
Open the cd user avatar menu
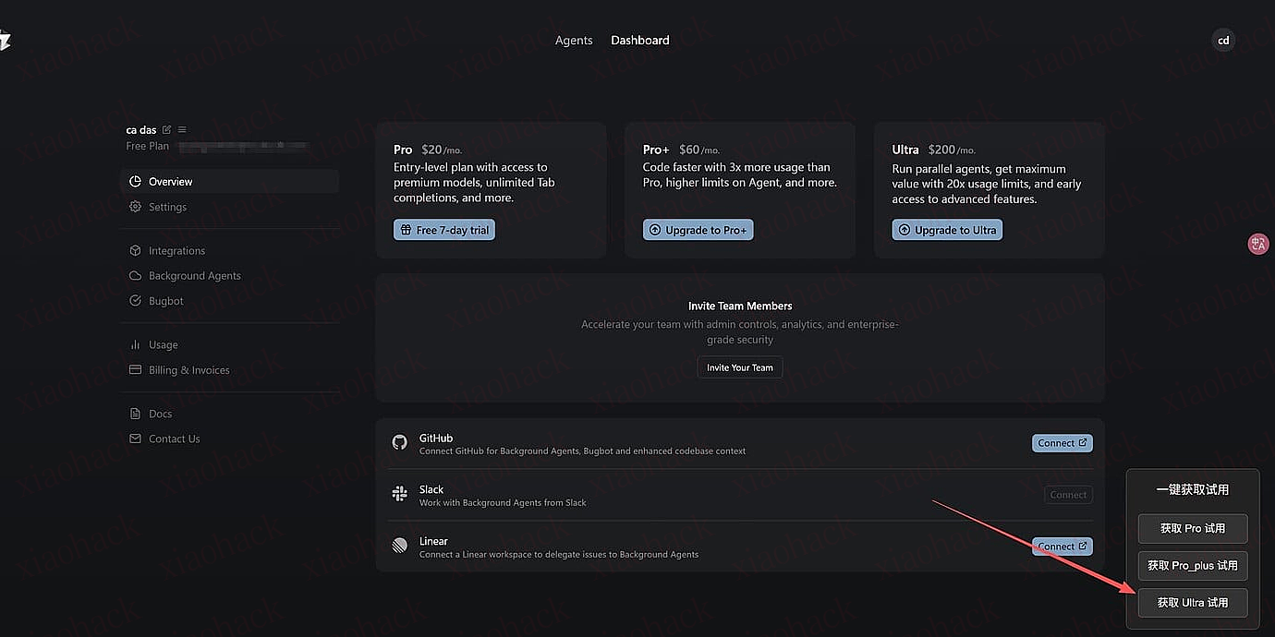[x=1223, y=41]
